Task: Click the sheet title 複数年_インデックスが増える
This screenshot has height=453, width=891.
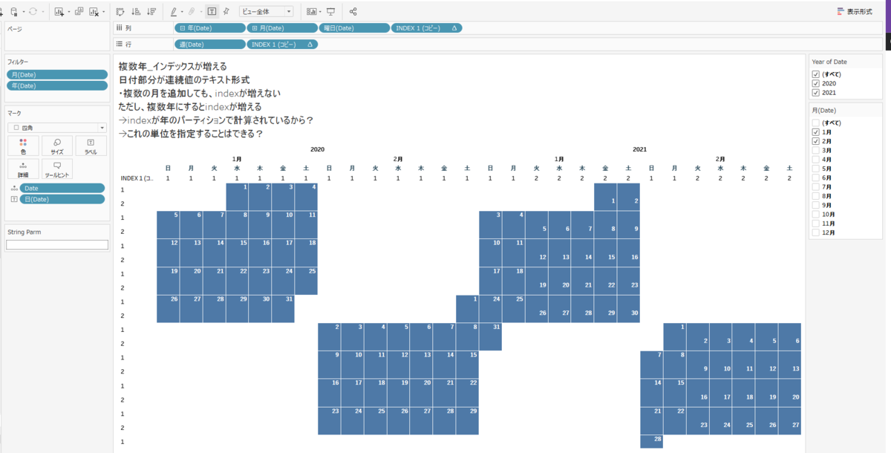Action: [x=172, y=66]
